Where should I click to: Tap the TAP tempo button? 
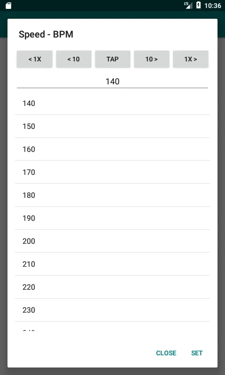point(112,59)
